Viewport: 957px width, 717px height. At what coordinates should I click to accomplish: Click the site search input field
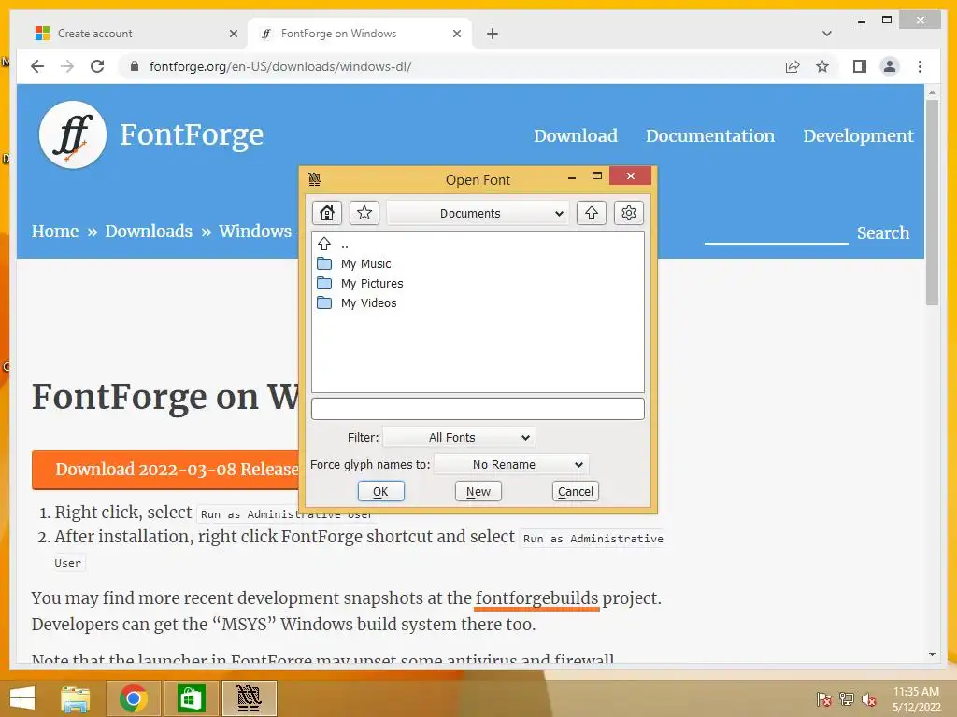click(776, 232)
